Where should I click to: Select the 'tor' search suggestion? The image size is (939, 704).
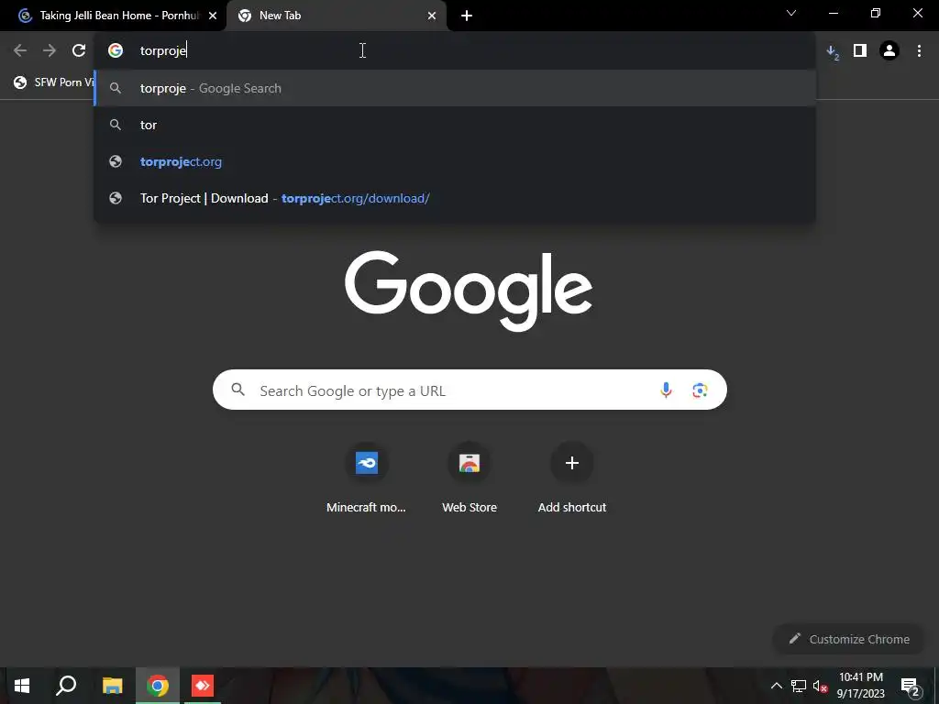click(x=455, y=125)
